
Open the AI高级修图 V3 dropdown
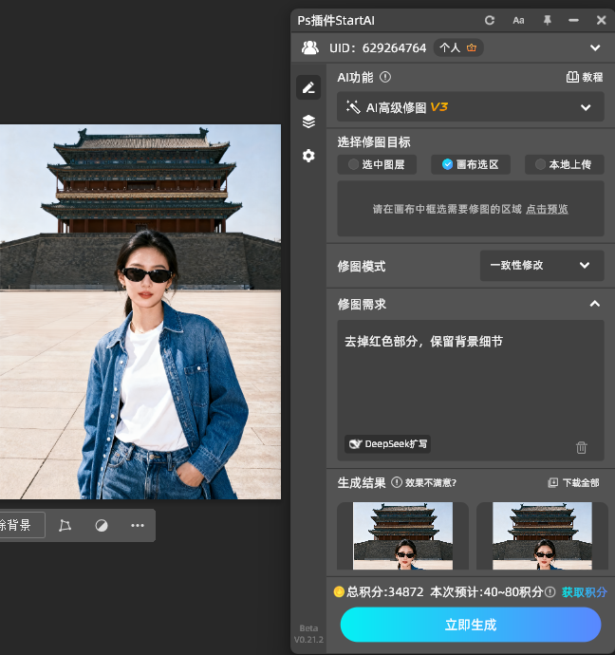(471, 107)
